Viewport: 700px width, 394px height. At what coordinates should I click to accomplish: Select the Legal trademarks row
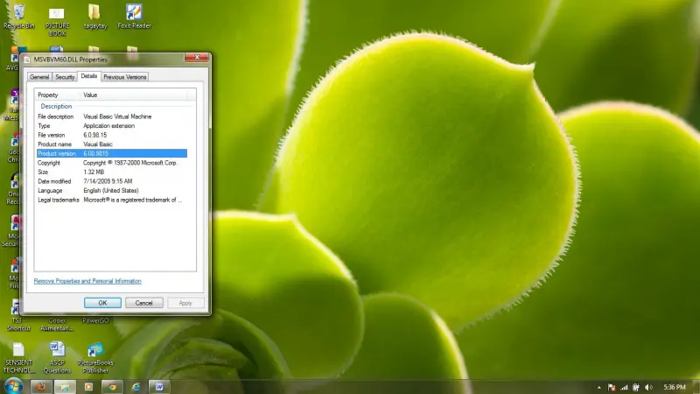point(112,201)
